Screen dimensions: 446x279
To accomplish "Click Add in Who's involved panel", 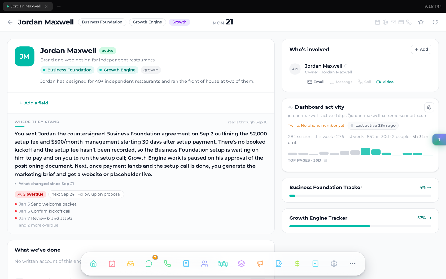I will [x=421, y=49].
